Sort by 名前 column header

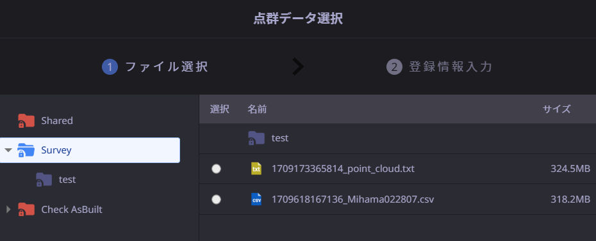click(x=257, y=109)
